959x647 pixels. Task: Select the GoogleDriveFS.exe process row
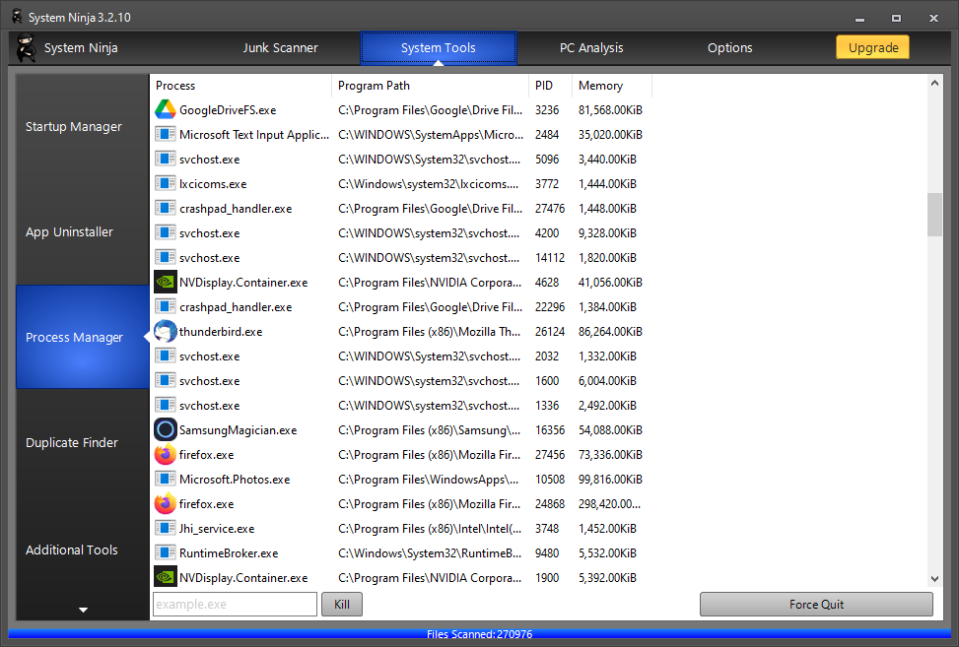click(401, 110)
